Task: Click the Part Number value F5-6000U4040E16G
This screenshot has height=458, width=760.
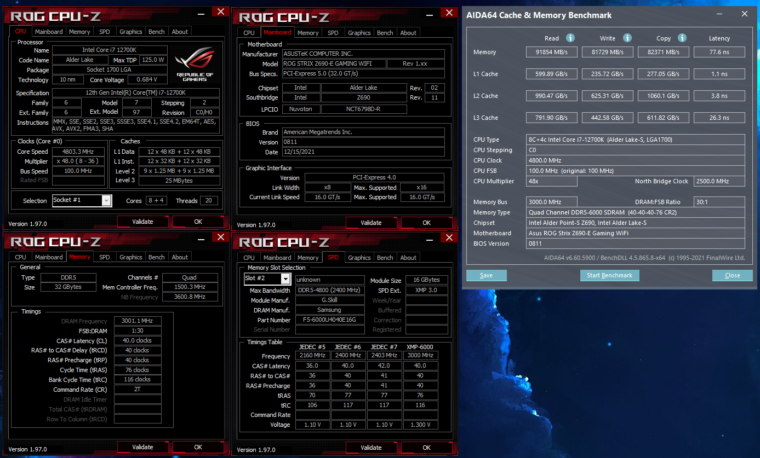Action: click(330, 320)
